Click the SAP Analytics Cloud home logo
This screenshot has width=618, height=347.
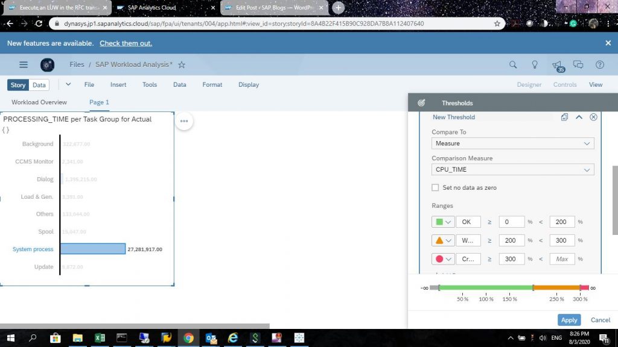pyautogui.click(x=47, y=64)
